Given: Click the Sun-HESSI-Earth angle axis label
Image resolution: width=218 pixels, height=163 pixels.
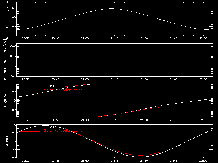Looking at the screenshot, I should [7, 20].
